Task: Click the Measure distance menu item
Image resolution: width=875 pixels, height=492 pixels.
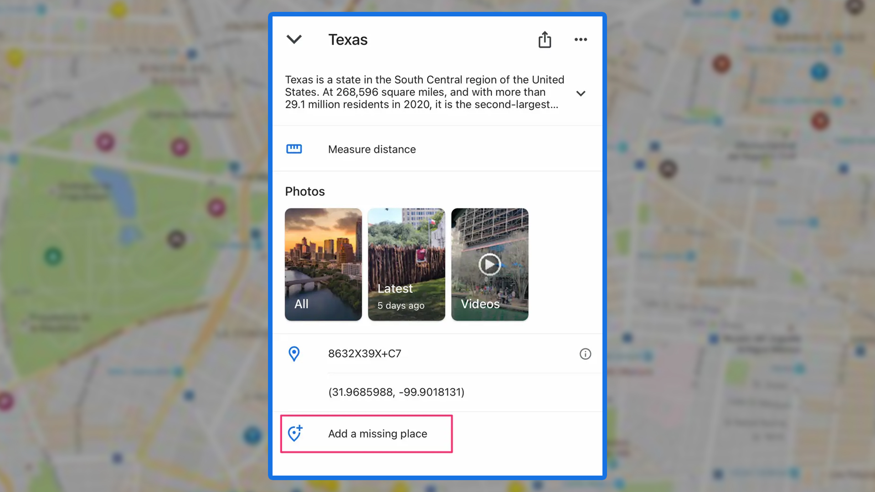Action: 371,149
